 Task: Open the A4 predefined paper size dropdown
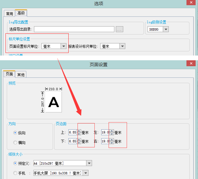pos(89,163)
